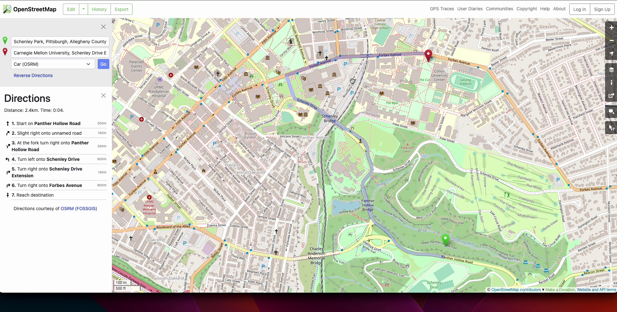Open the Share map panel
617x312 pixels.
pos(611,95)
